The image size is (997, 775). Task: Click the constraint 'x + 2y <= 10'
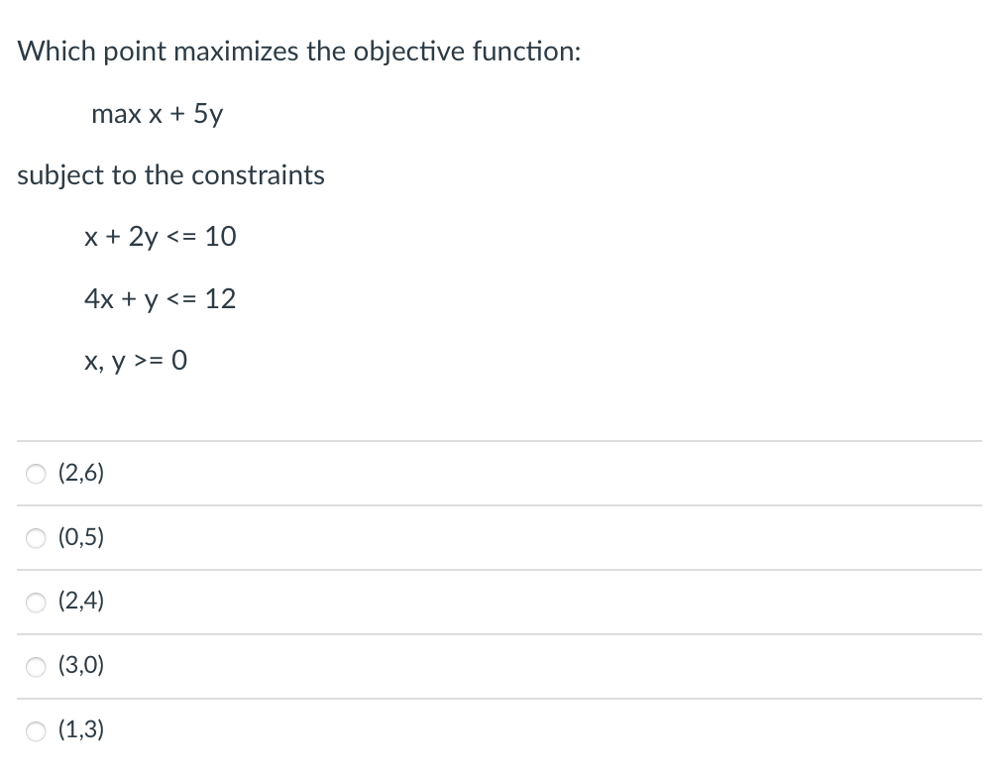coord(160,237)
